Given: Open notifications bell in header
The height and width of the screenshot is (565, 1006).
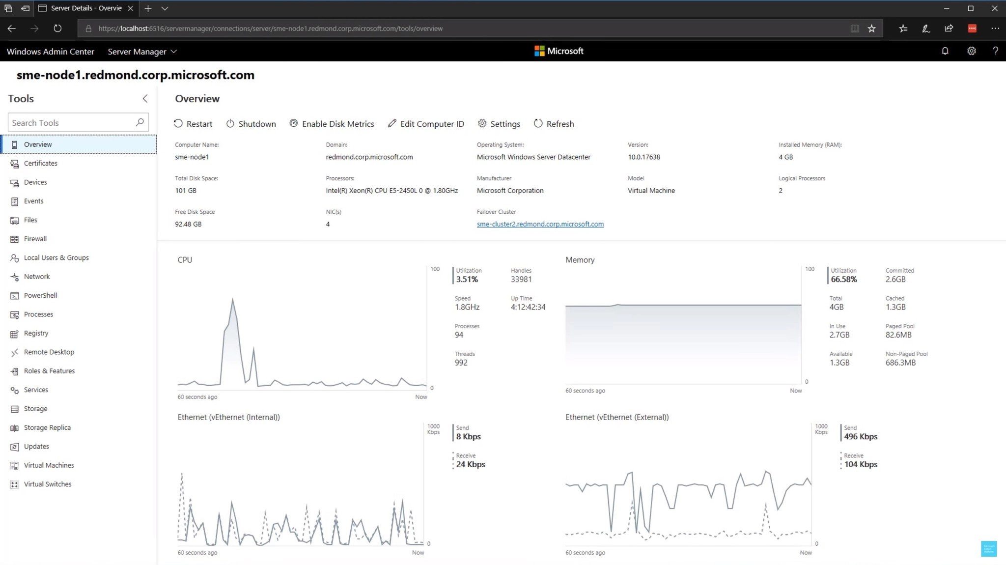Looking at the screenshot, I should pyautogui.click(x=945, y=51).
